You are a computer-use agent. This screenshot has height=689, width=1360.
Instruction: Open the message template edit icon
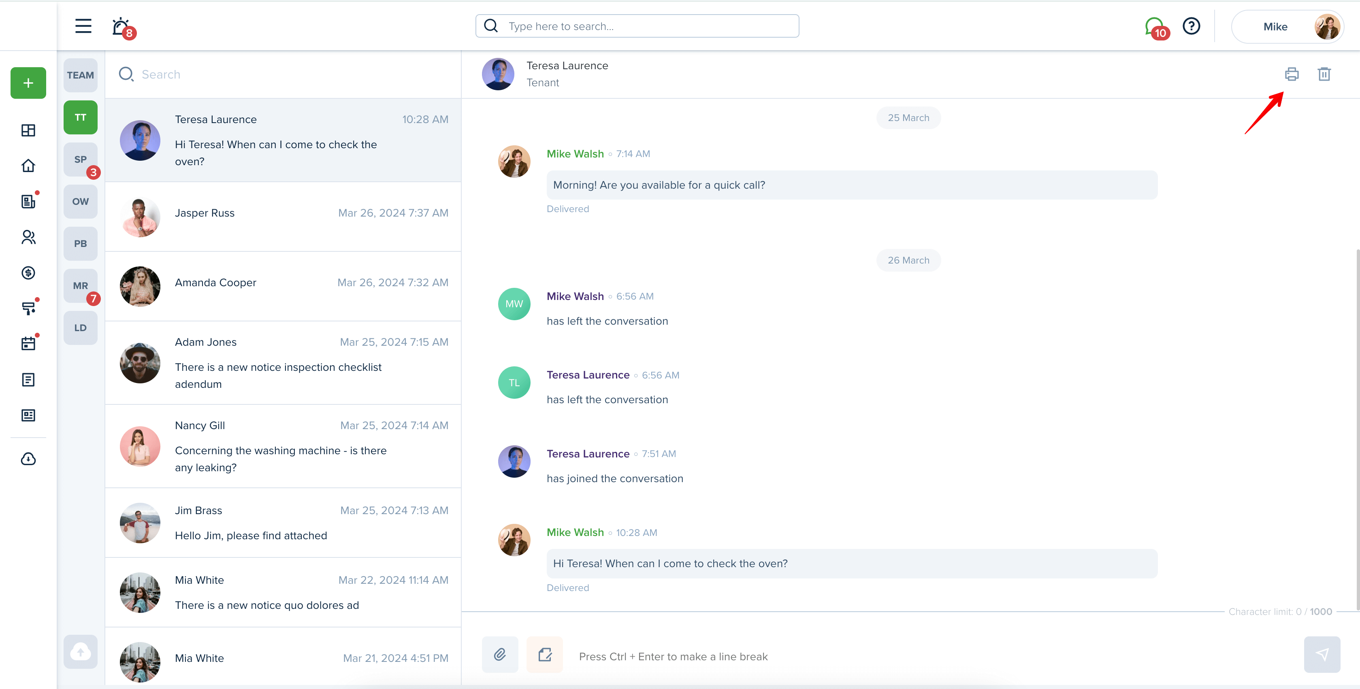pos(544,655)
